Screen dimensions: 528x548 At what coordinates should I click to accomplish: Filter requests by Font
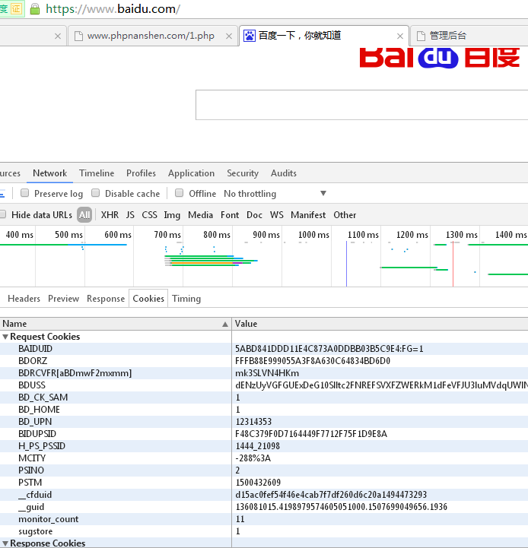[230, 215]
